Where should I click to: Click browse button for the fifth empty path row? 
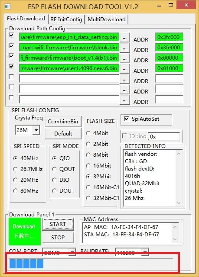coord(125,79)
